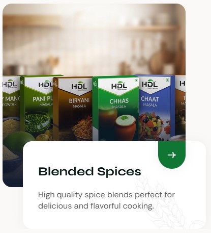
Task: Click the HDL logo on Pani Puri box
Action: [x=45, y=84]
